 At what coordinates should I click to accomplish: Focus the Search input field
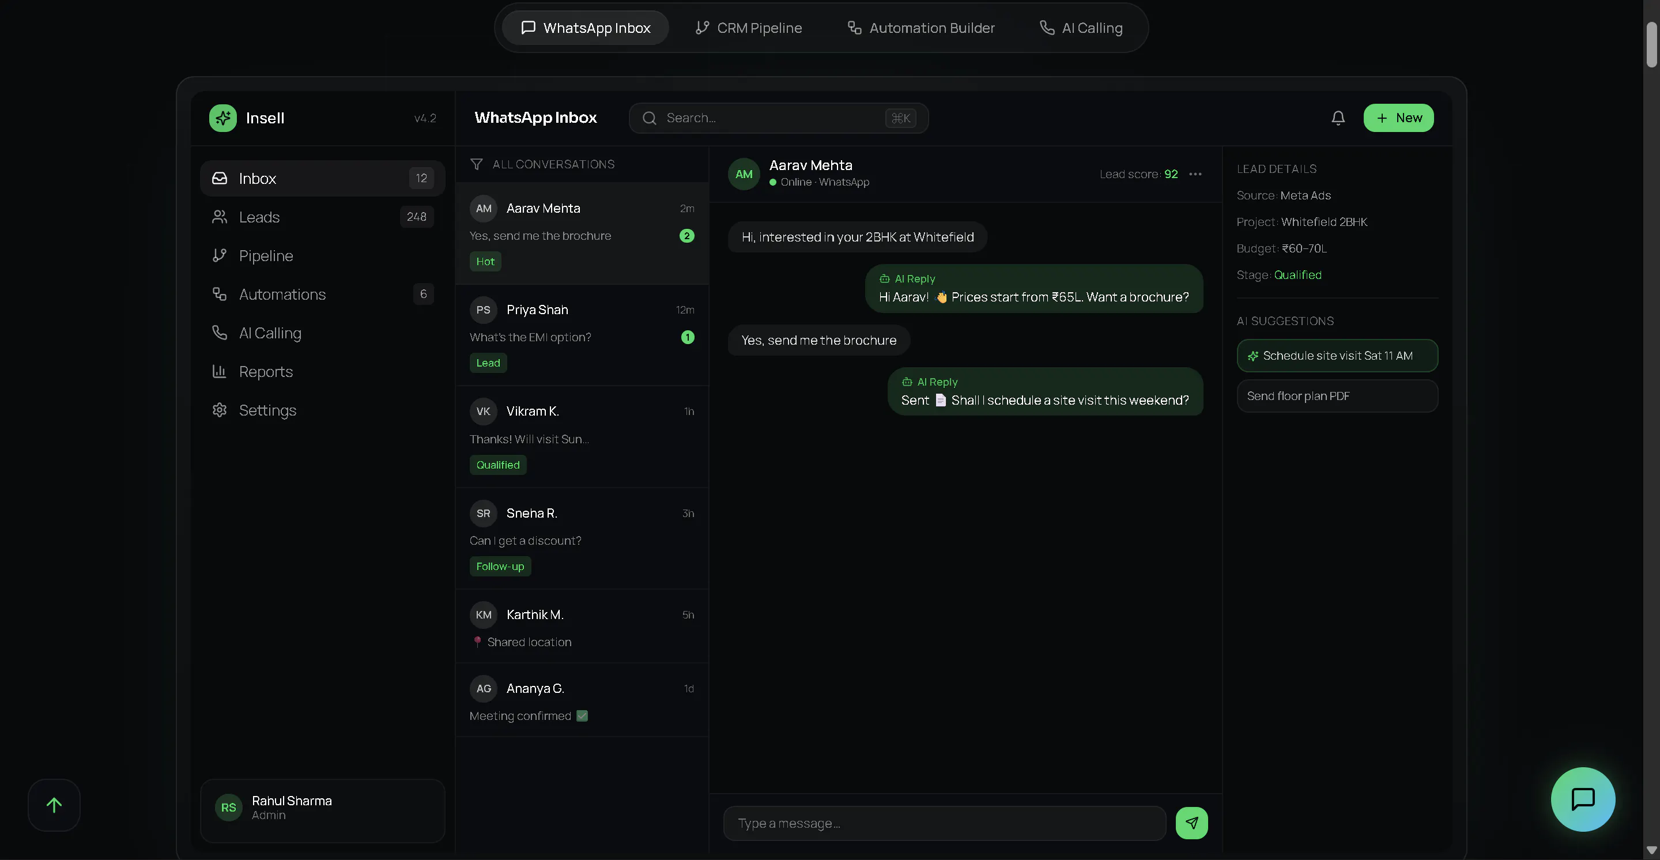[779, 118]
